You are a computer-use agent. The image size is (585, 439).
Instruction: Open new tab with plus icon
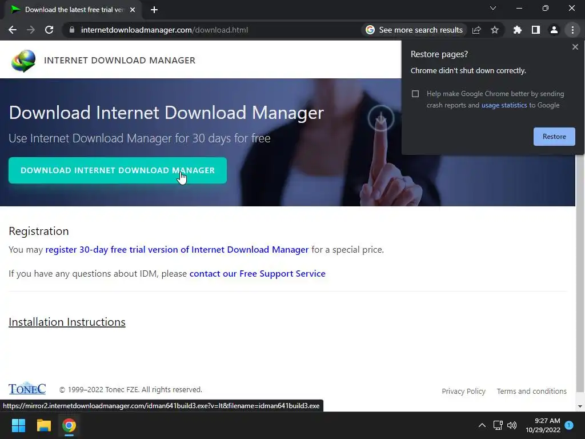(154, 10)
